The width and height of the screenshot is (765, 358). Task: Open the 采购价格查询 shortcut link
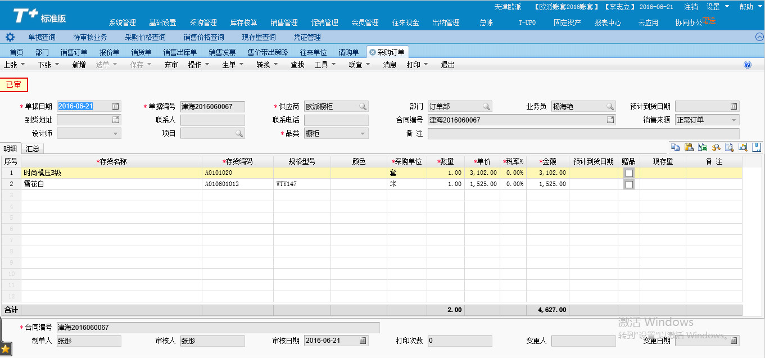click(x=145, y=37)
